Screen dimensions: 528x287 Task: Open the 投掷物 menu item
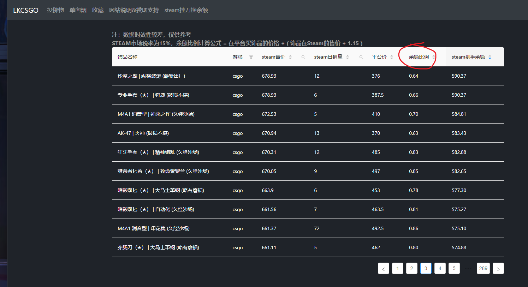[55, 10]
